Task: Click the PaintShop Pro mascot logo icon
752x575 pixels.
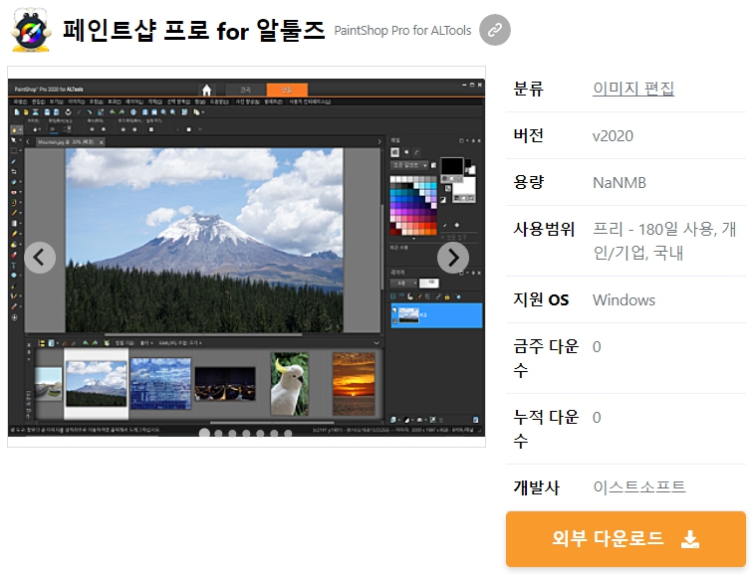Action: click(x=31, y=30)
